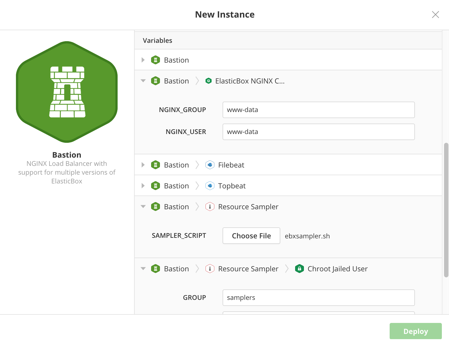Collapse the Bastion Resource Sampler section arrow
The height and width of the screenshot is (346, 449).
143,207
